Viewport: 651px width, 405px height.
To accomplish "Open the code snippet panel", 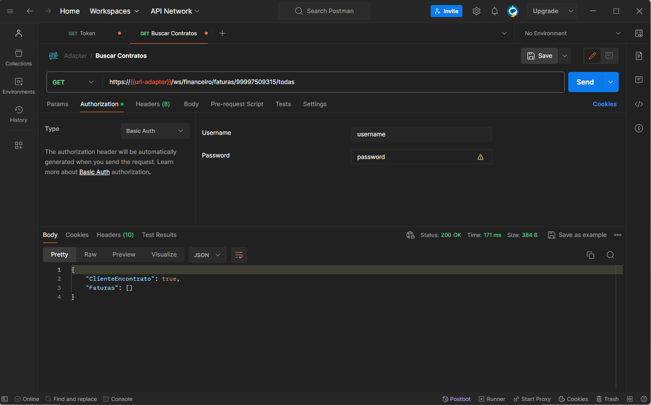I will click(639, 104).
